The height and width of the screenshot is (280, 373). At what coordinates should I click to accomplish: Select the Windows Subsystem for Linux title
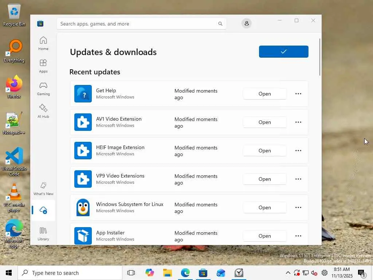pos(130,204)
